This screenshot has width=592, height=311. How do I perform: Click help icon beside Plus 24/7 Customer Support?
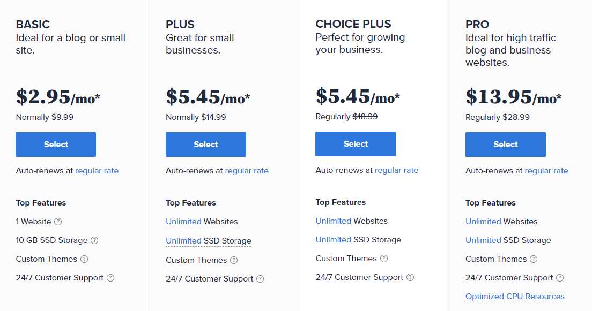point(260,279)
